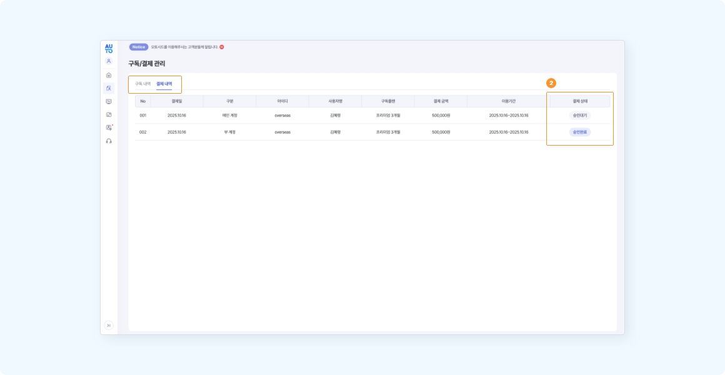725x375 pixels.
Task: Switch to the 구독 내역 tab
Action: pos(142,84)
